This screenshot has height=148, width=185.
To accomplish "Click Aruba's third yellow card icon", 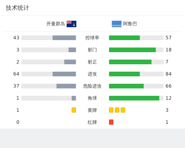I will pyautogui.click(x=123, y=110).
